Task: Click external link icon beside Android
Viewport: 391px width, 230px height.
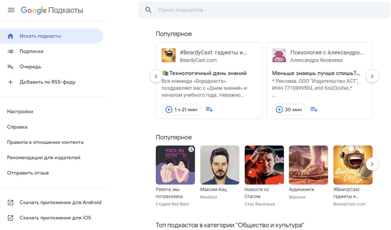Action: [10, 202]
